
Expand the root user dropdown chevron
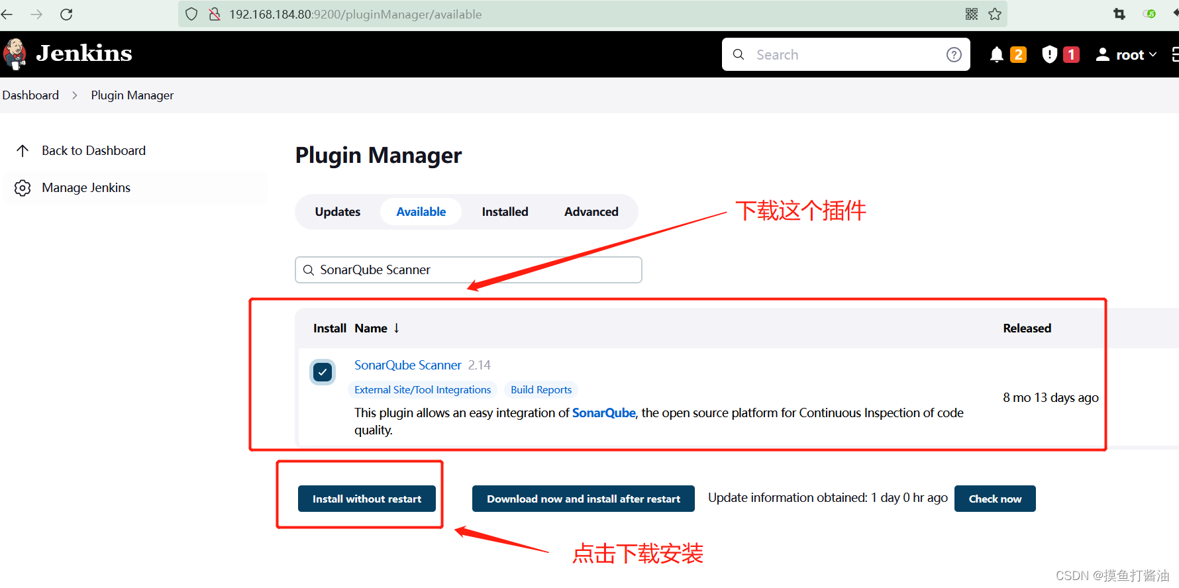1153,55
